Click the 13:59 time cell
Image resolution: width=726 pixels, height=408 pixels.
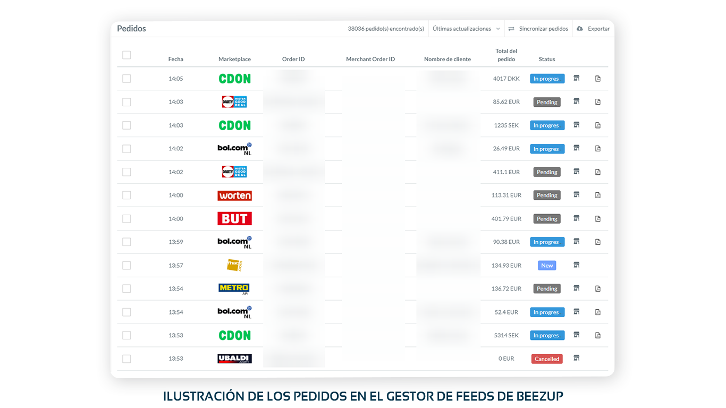176,242
